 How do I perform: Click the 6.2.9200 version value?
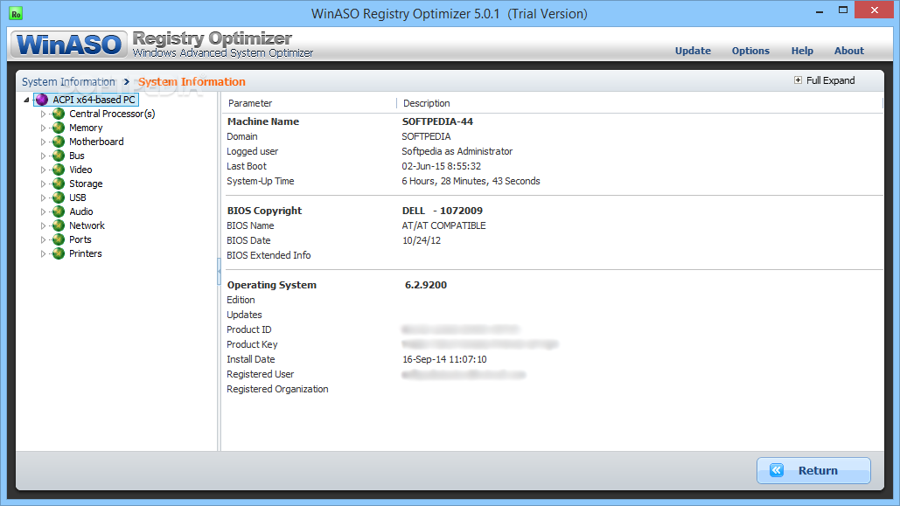coord(425,285)
